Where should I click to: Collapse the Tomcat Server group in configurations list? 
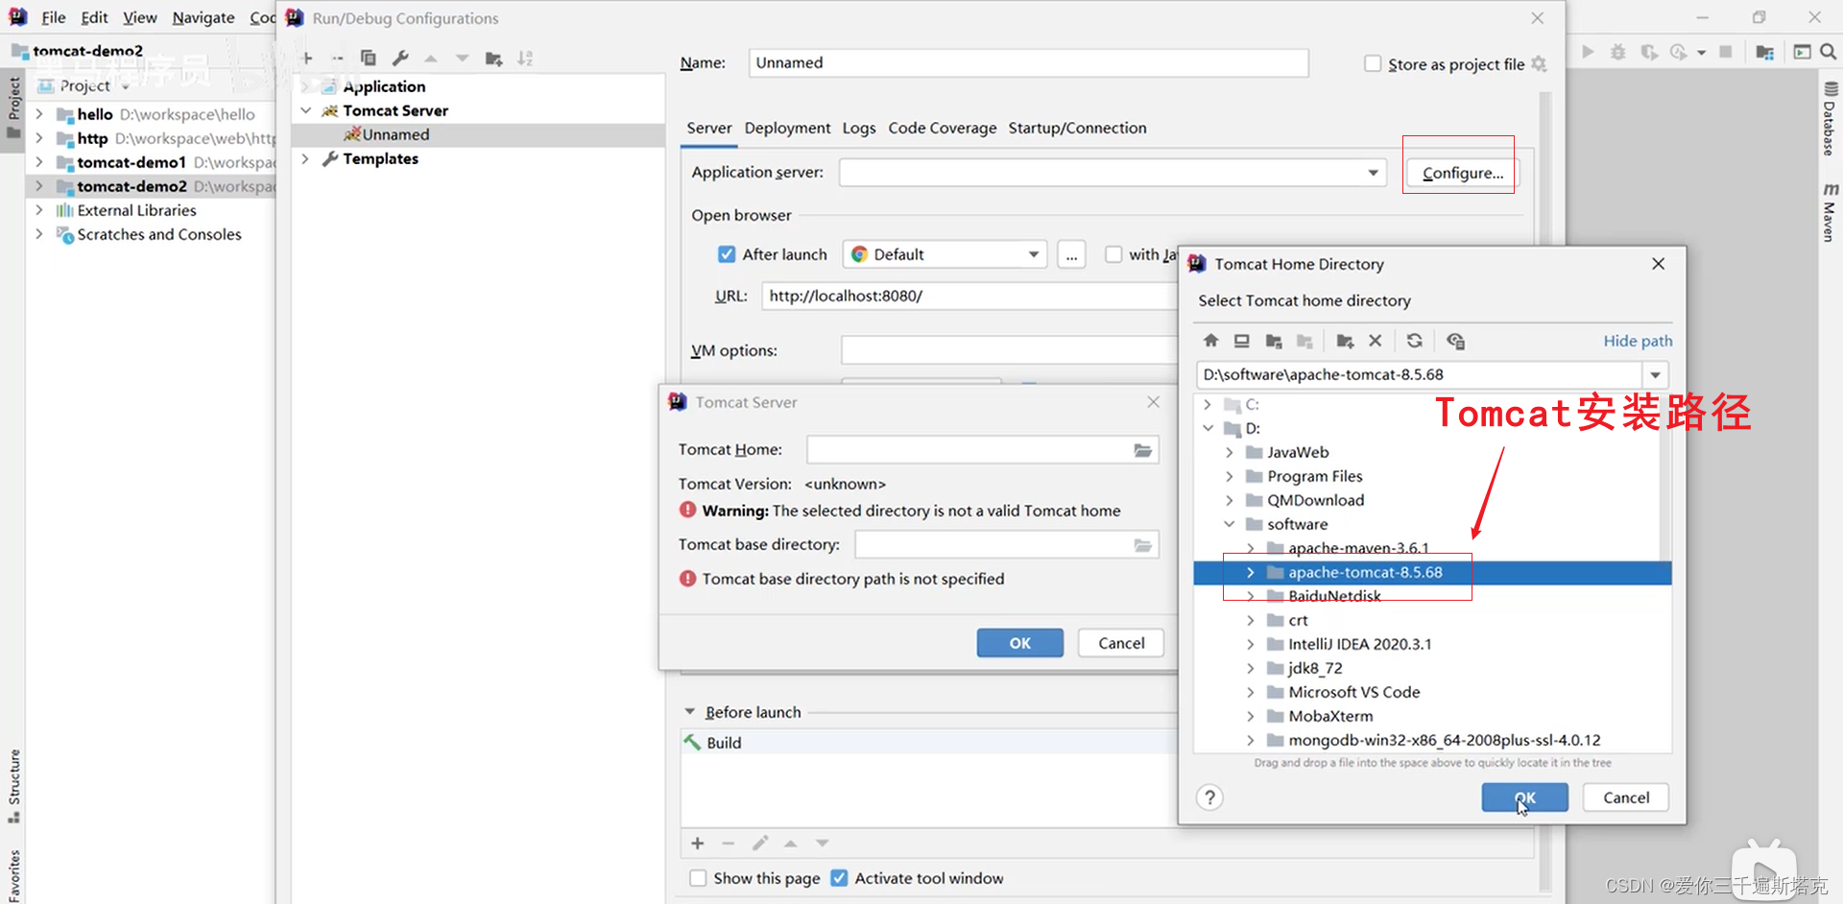[x=305, y=110]
